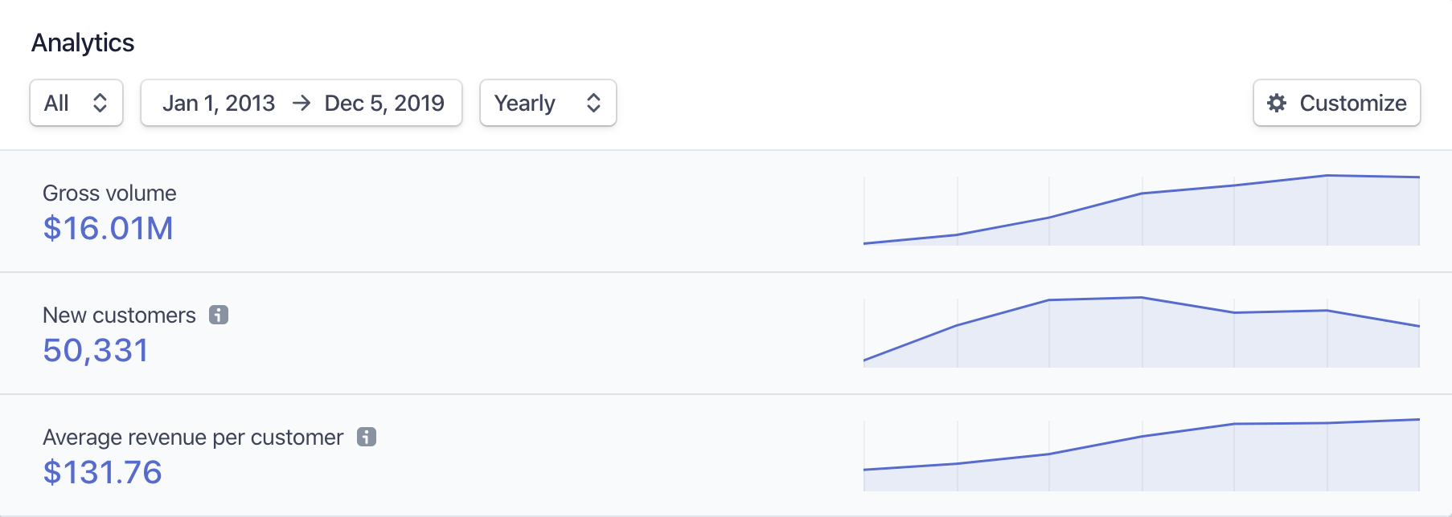The height and width of the screenshot is (517, 1452).
Task: Open the Gross volume metric row
Action: click(726, 211)
